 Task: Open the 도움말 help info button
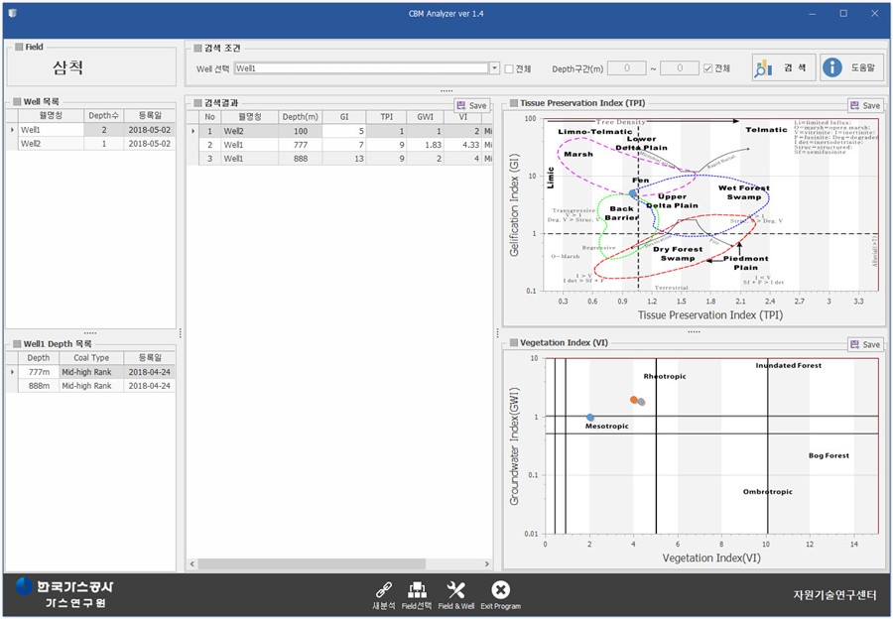[x=852, y=67]
